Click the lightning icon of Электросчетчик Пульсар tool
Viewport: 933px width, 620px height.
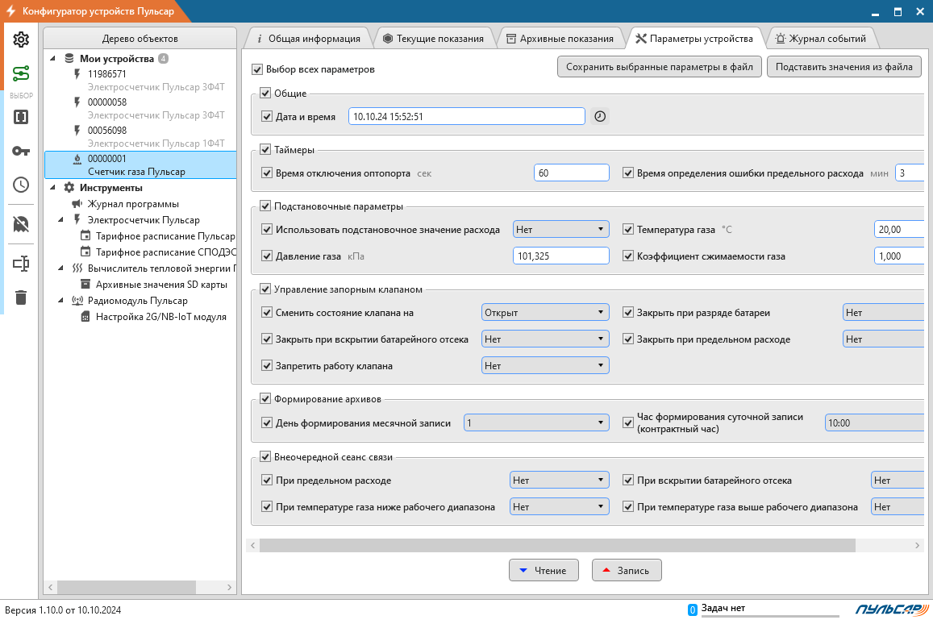tap(77, 219)
